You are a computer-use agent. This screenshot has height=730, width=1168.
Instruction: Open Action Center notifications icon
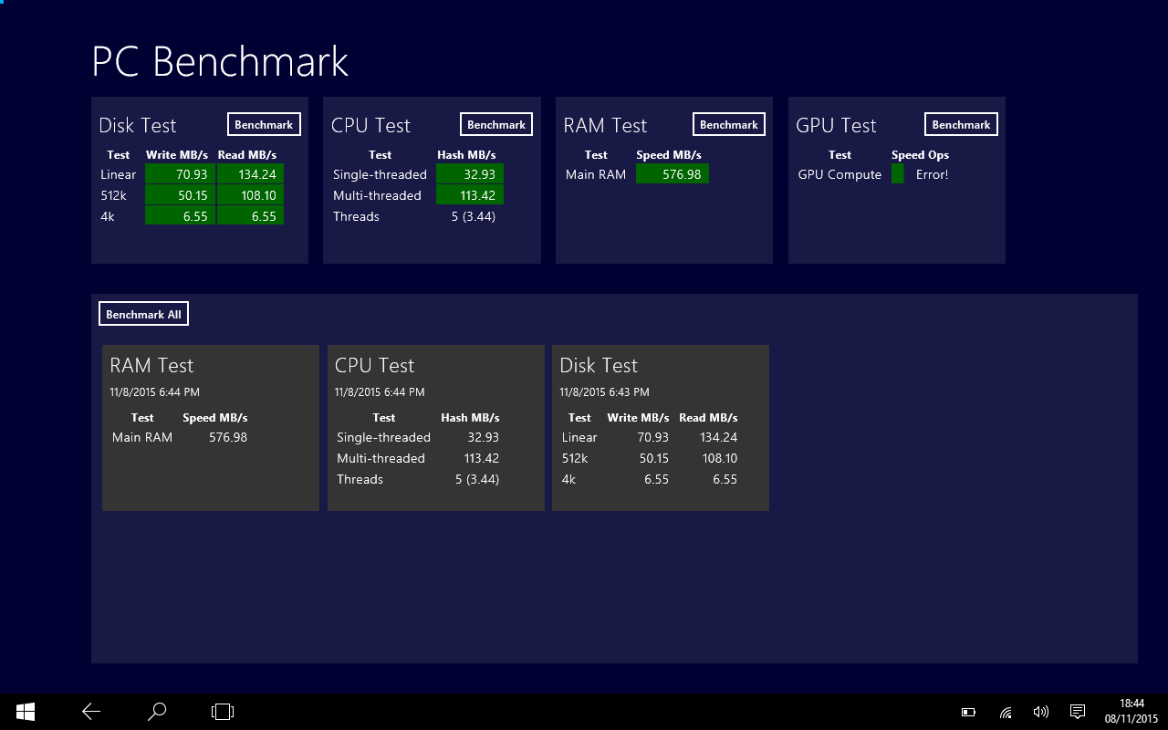point(1077,712)
